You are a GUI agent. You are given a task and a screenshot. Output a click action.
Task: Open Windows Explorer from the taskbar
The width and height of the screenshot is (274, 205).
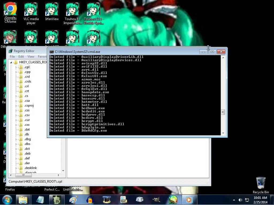pyautogui.click(x=23, y=200)
